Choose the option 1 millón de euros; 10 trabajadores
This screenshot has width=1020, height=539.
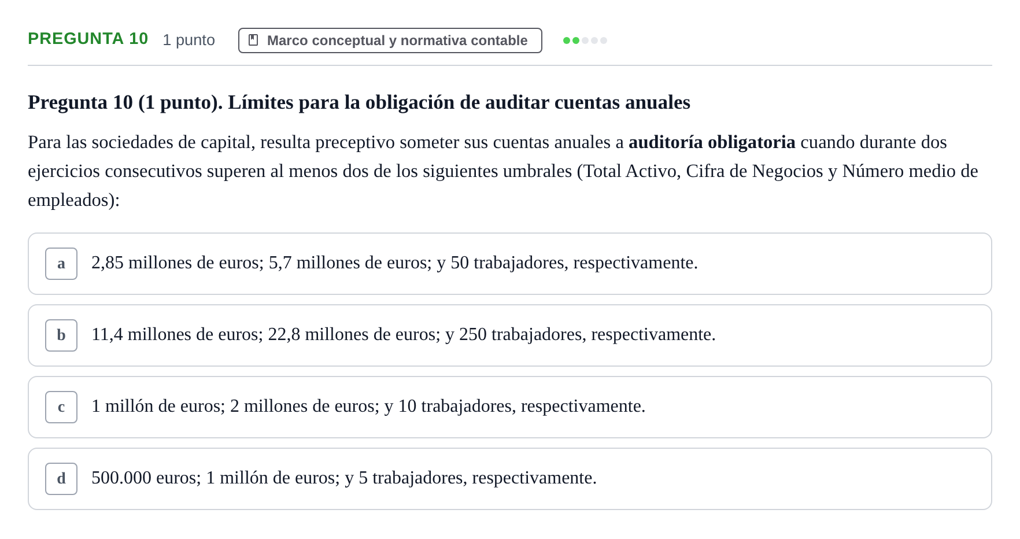[x=510, y=407]
